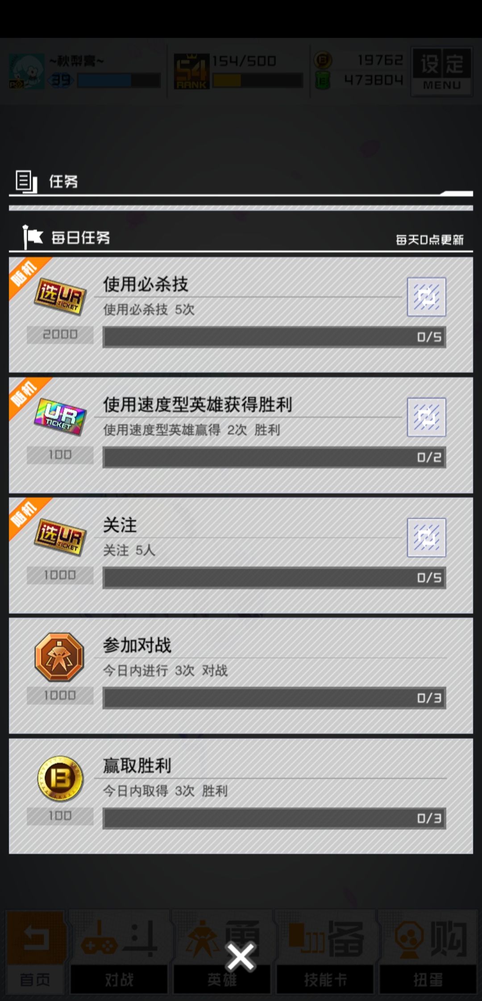This screenshot has height=1001, width=482.
Task: Close the mission panel with the X
Action: (x=241, y=956)
